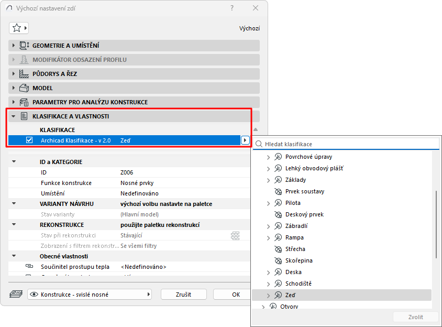Open the classification picker arrow button
This screenshot has height=327, width=442.
point(245,140)
